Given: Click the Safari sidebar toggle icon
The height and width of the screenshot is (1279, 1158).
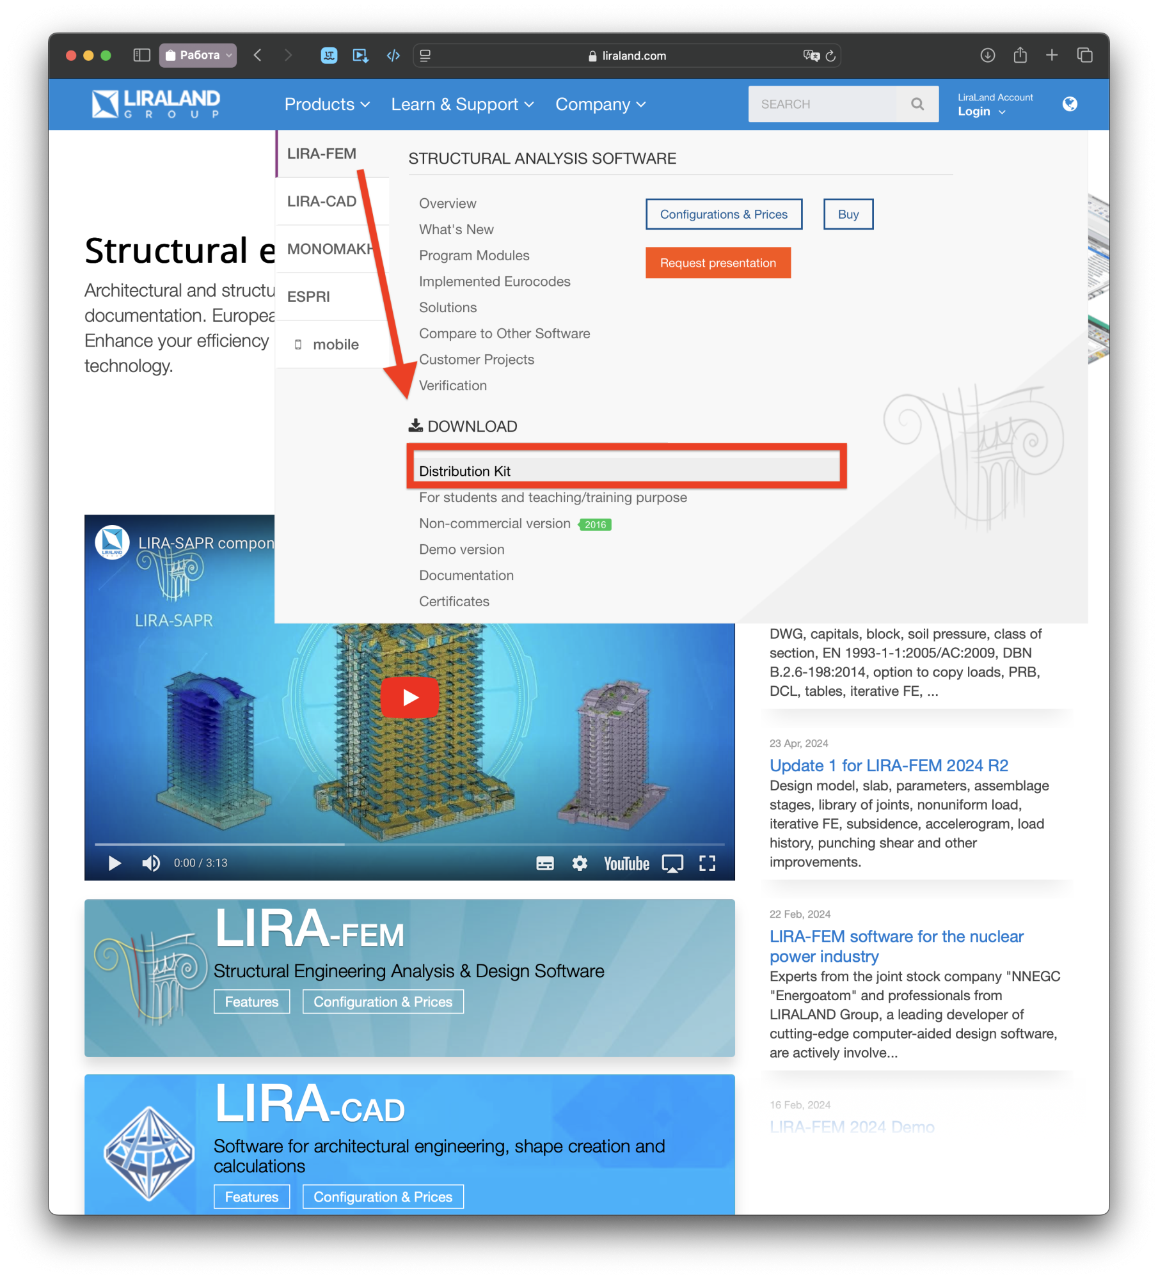Looking at the screenshot, I should click(x=141, y=56).
